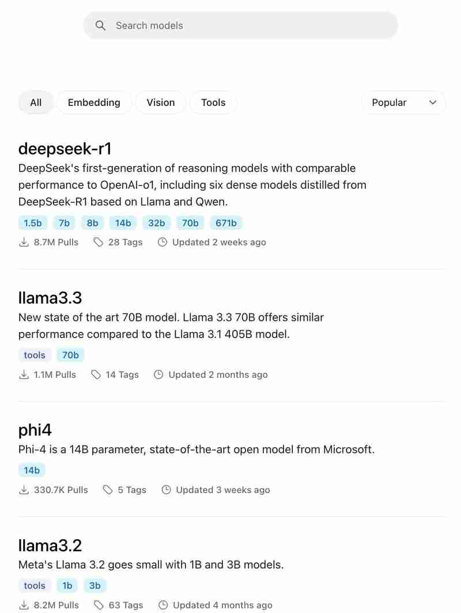Image resolution: width=461 pixels, height=613 pixels.
Task: Open the Popular sort dropdown
Action: [403, 103]
